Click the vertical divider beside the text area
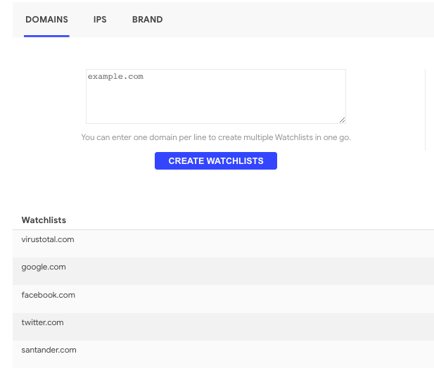Screen dimensions: 434x373 pyautogui.click(x=425, y=109)
